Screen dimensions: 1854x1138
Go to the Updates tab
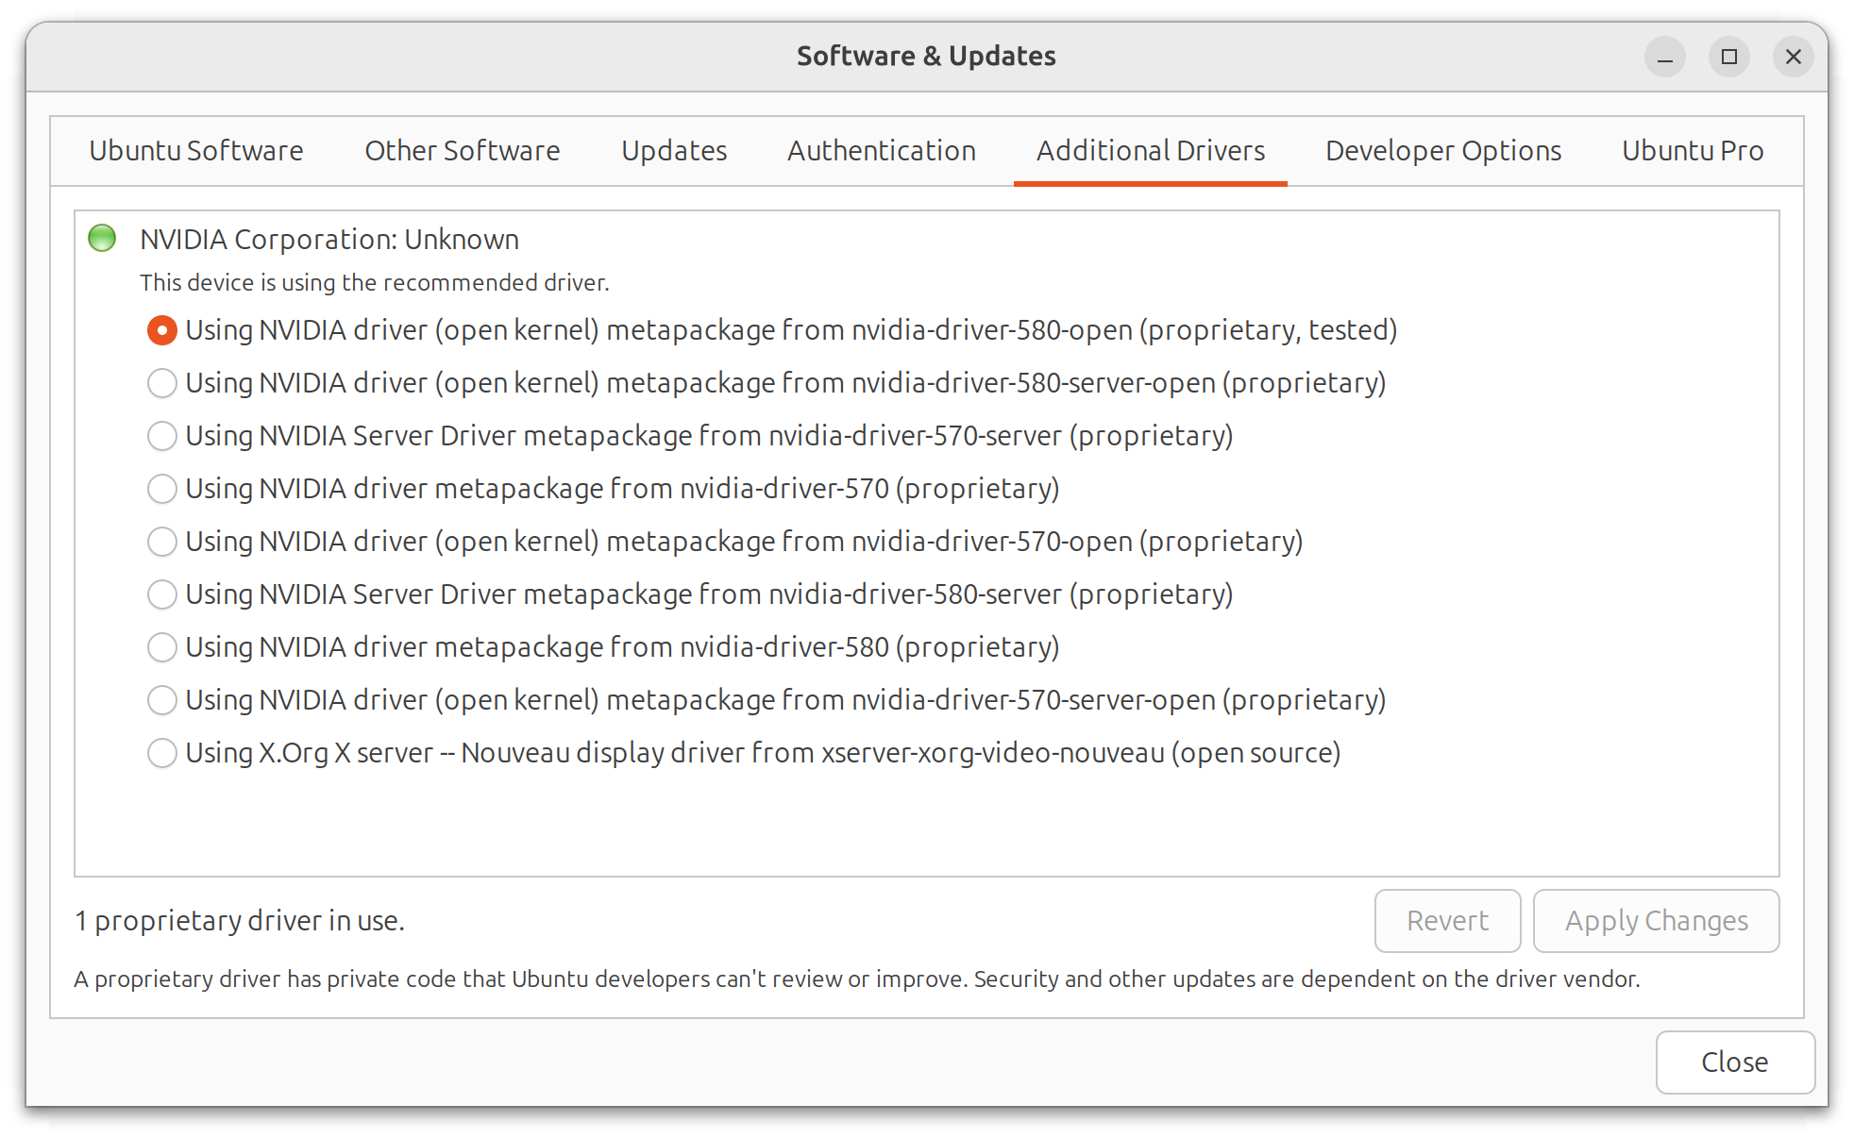tap(673, 150)
